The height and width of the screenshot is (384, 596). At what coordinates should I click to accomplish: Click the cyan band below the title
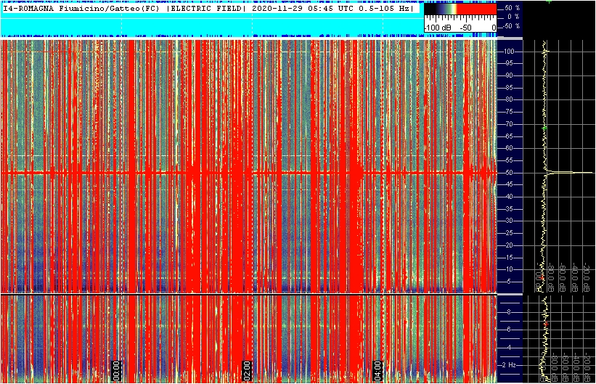(x=212, y=25)
